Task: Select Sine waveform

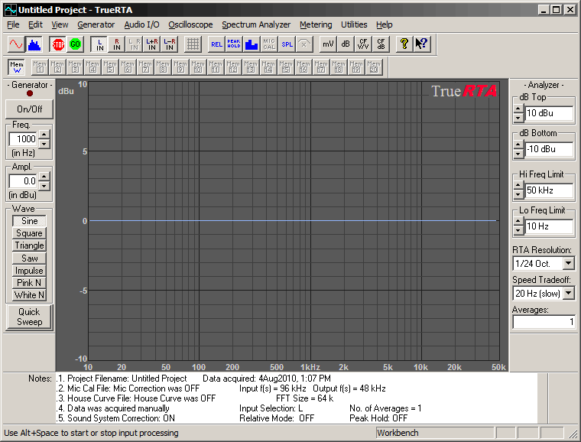Action: 29,221
